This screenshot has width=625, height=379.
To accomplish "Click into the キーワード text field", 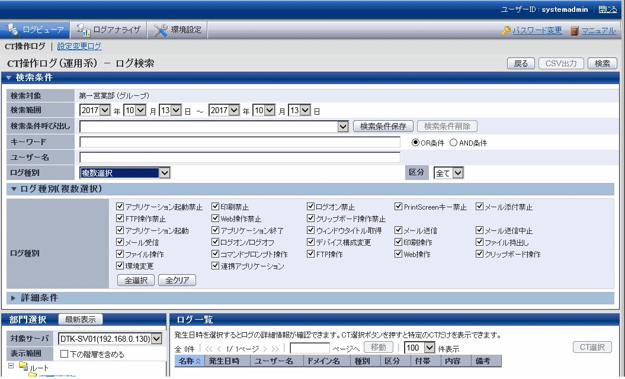I will click(x=240, y=142).
